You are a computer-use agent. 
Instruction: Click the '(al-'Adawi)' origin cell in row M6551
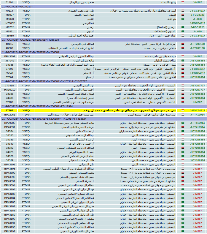[x=136, y=31]
